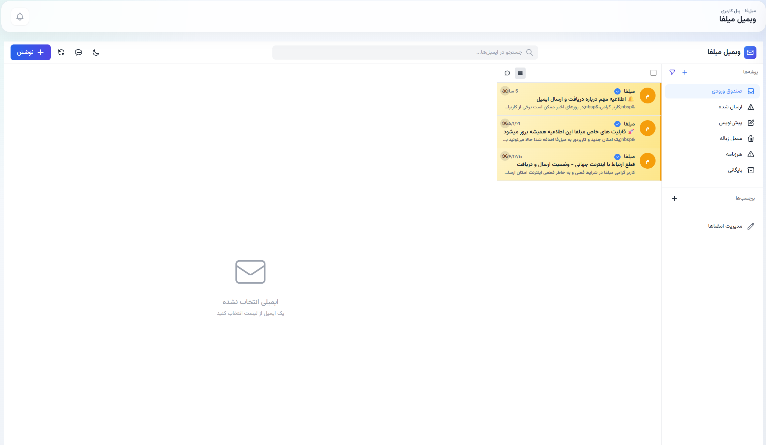
Task: Open the صندوق ورودی inbox folder
Action: [712, 91]
